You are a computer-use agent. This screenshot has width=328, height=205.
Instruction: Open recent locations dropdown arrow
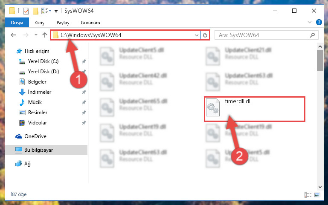[x=36, y=35]
